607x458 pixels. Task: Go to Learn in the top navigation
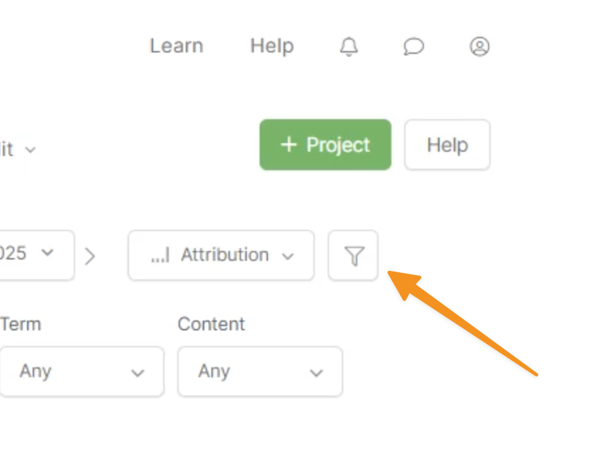coord(177,47)
